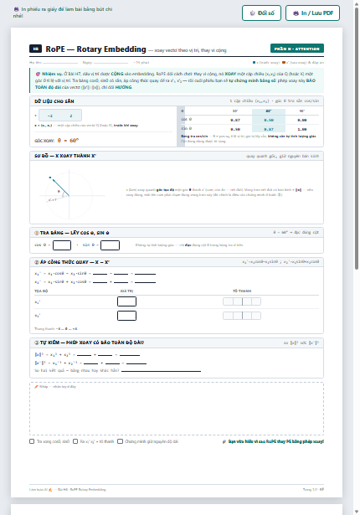Tick the Chứng minh giữ nguyên độ dài checkbox
The width and height of the screenshot is (360, 515).
[121, 441]
